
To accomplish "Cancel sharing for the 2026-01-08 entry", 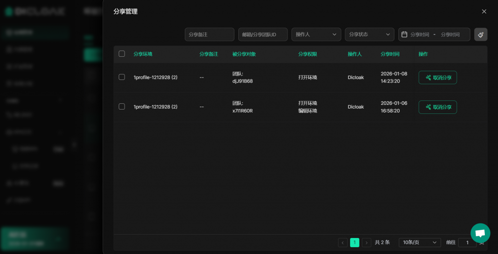I will coord(437,78).
